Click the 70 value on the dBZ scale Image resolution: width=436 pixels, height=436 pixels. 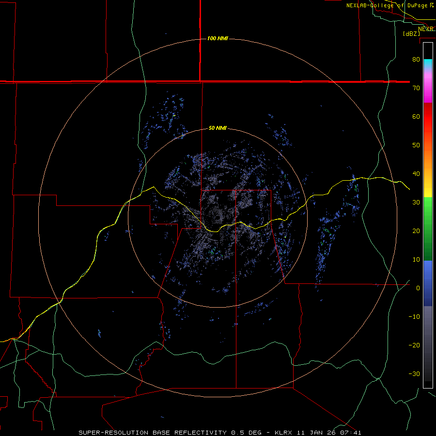tap(416, 88)
